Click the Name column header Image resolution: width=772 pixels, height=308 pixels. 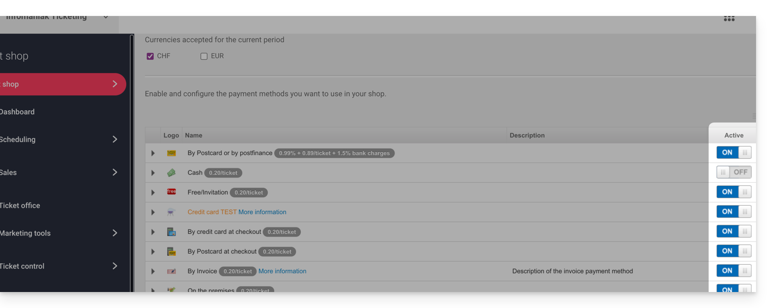[194, 135]
